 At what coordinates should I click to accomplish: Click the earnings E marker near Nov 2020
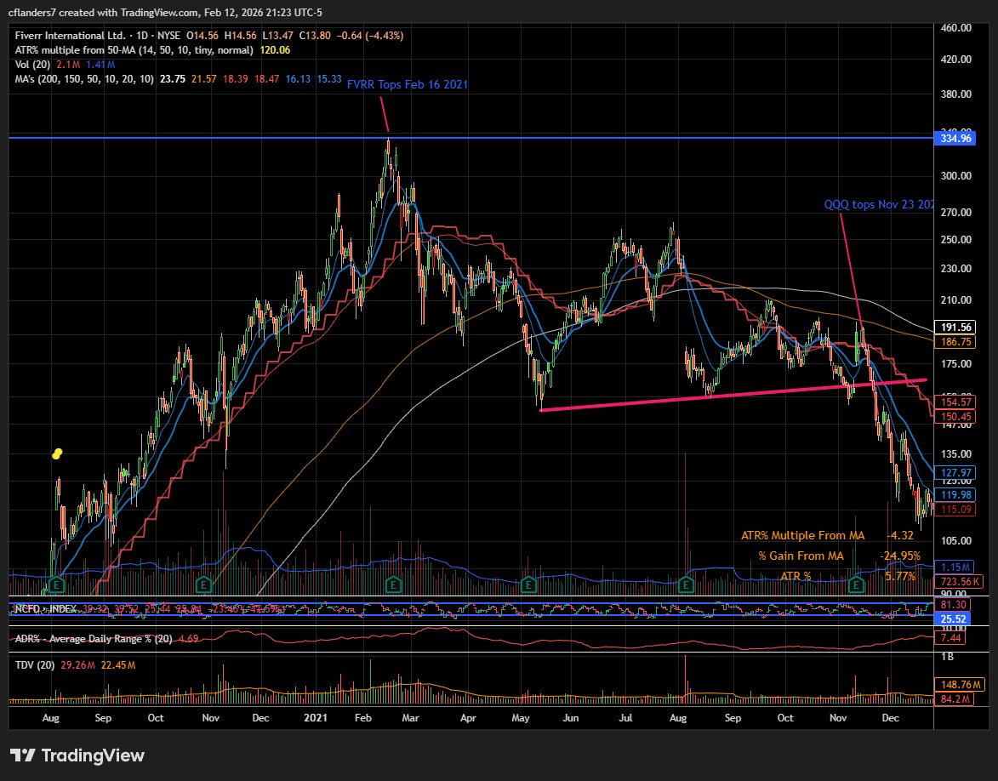pyautogui.click(x=203, y=584)
